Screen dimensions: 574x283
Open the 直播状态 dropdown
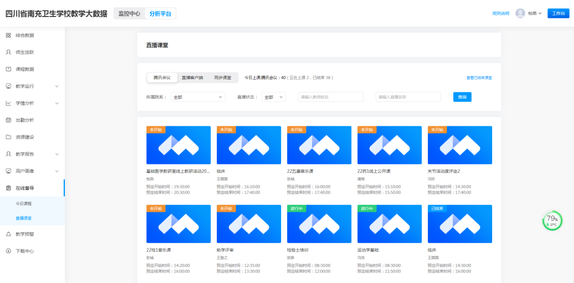coord(274,97)
